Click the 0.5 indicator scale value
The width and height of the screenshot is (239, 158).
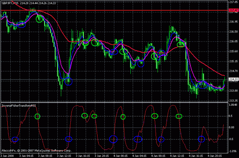point(231,116)
